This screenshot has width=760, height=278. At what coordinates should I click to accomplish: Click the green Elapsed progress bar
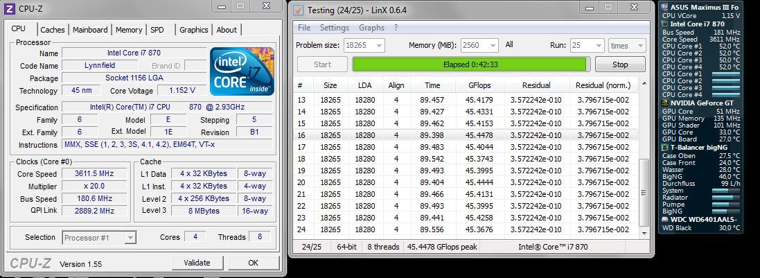469,64
